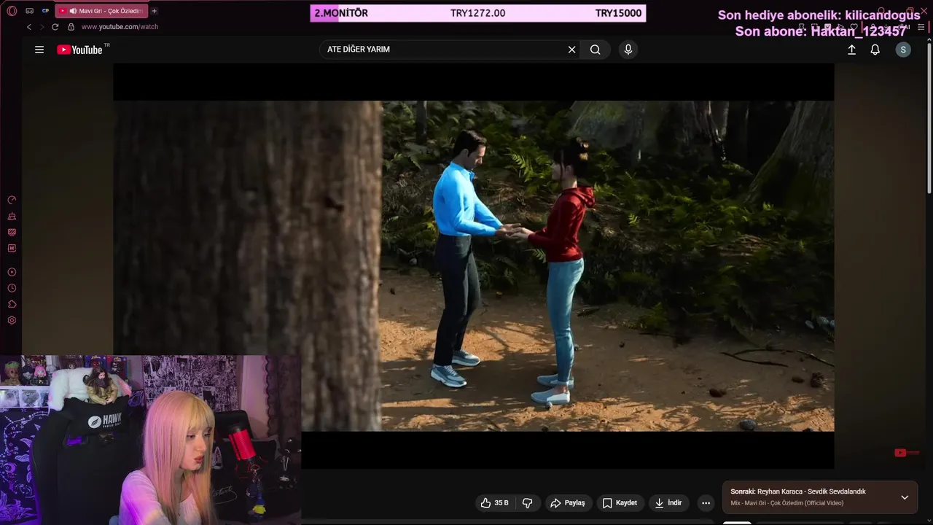Screen dimensions: 933x525
Task: Start voice search with microphone
Action: [628, 50]
